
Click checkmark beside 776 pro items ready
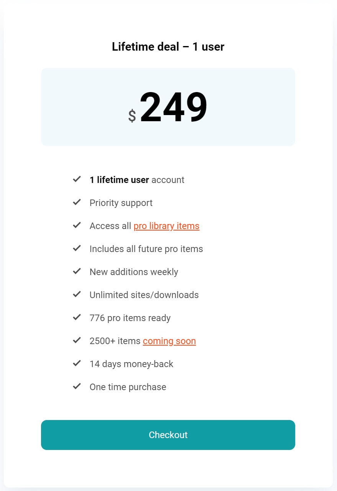pyautogui.click(x=77, y=317)
